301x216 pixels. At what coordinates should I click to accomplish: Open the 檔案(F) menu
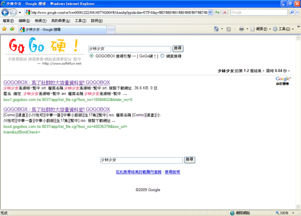8,20
